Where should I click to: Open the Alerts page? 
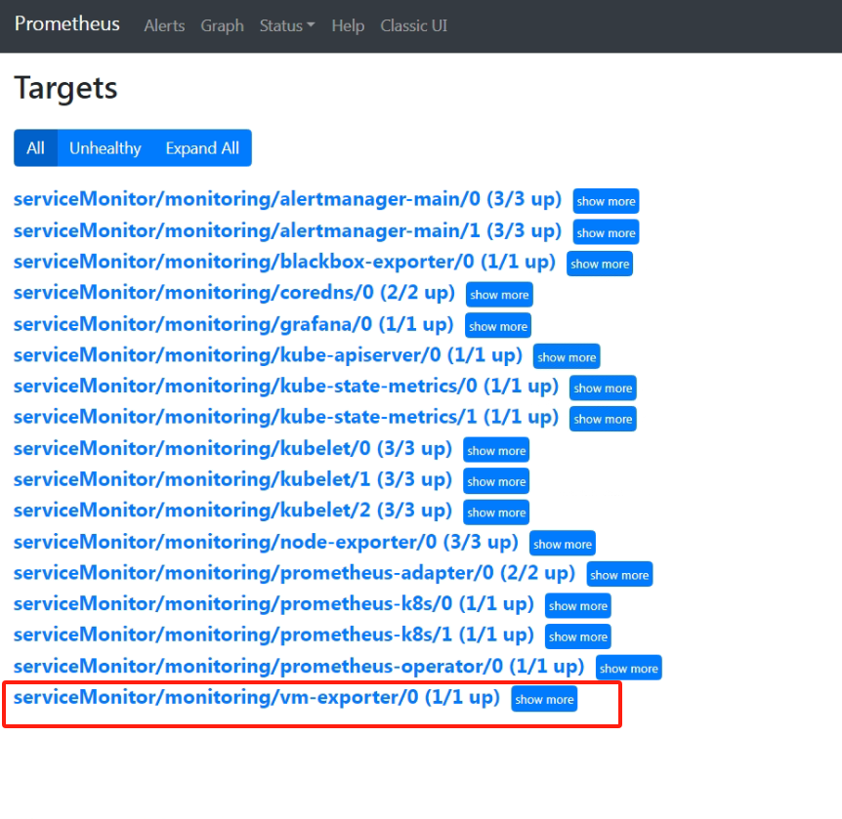(x=164, y=25)
